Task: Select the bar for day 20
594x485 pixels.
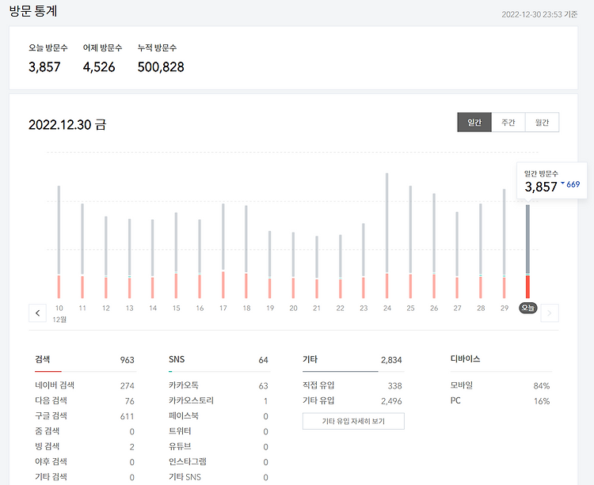Action: tap(293, 265)
